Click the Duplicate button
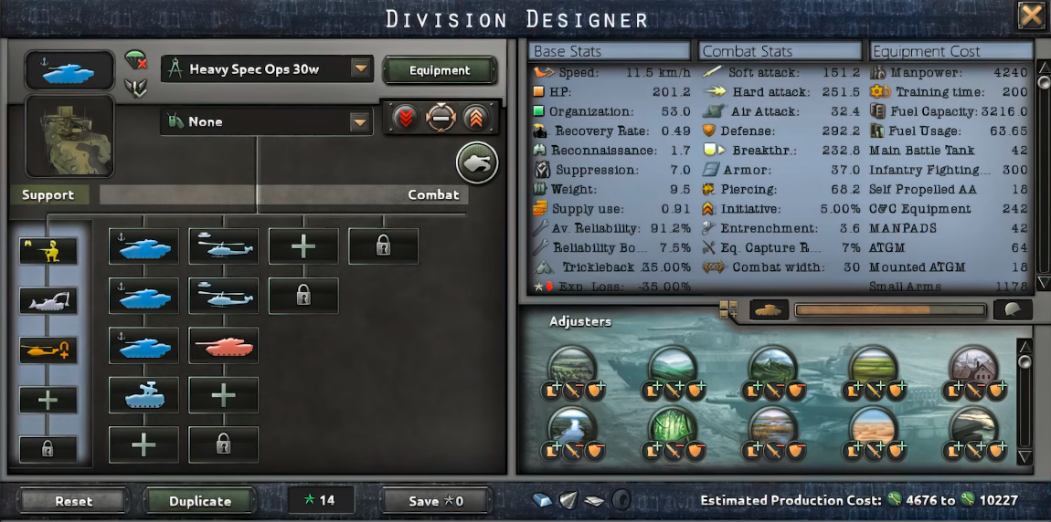 pyautogui.click(x=200, y=501)
